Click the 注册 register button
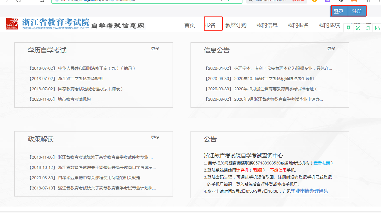The width and height of the screenshot is (381, 213). coord(357,11)
